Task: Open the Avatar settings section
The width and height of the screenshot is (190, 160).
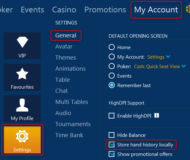Action: (x=64, y=46)
